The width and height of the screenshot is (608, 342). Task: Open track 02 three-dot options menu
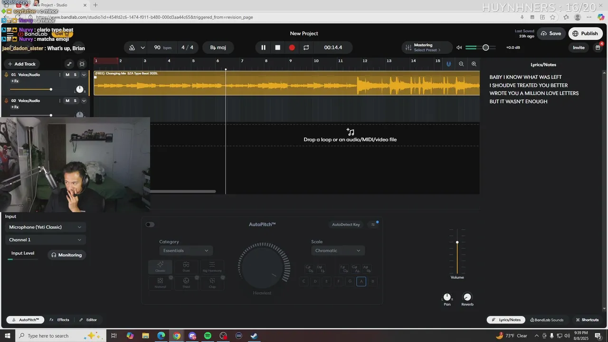point(60,101)
